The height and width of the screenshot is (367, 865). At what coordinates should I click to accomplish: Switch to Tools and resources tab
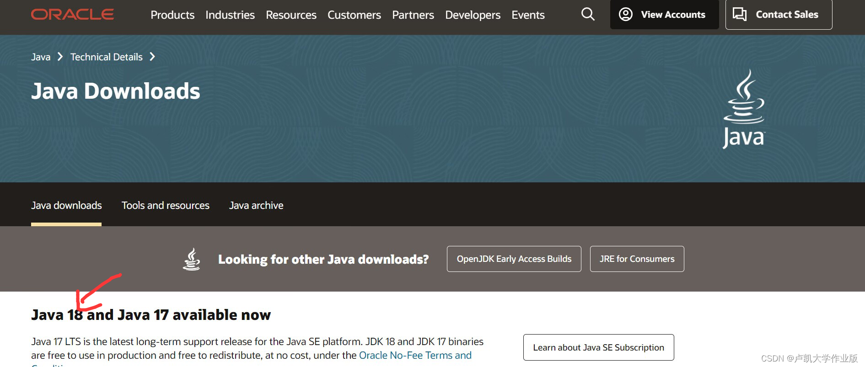[166, 206]
